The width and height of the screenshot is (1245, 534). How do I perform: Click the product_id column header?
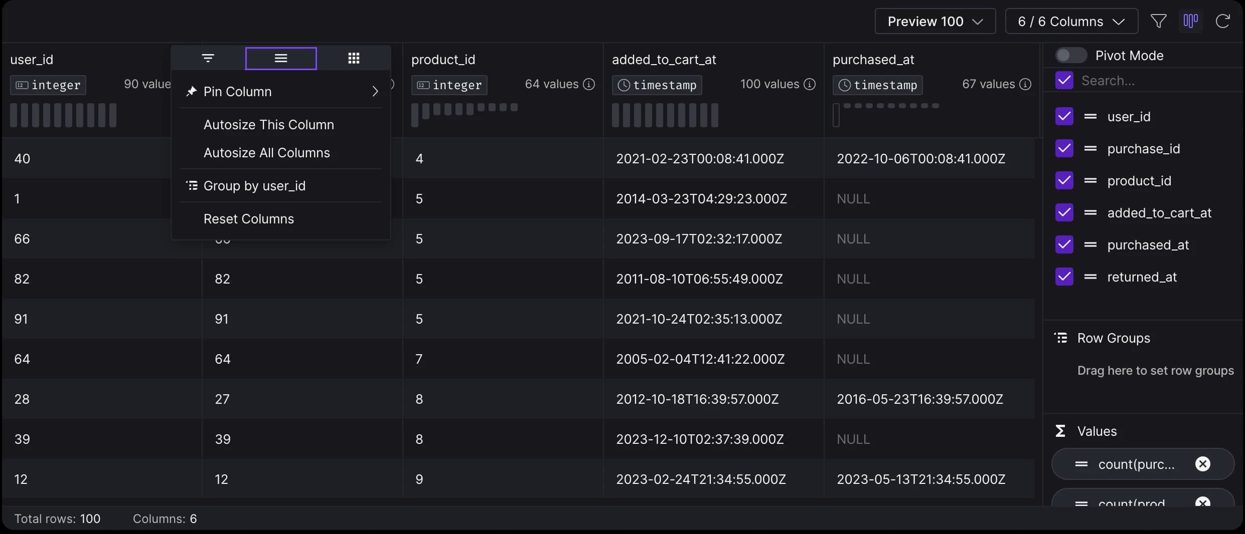point(443,59)
